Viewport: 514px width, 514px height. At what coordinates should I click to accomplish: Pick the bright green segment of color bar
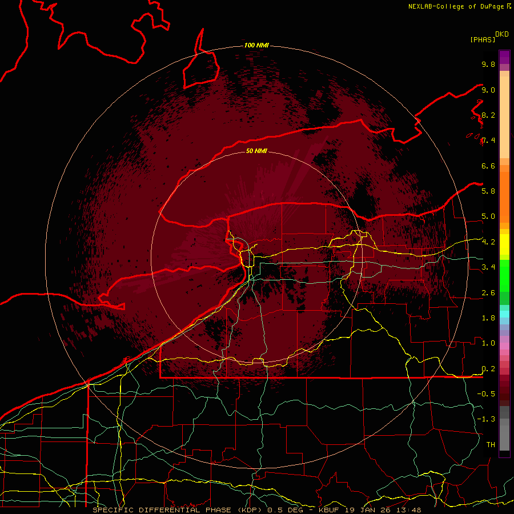point(504,275)
